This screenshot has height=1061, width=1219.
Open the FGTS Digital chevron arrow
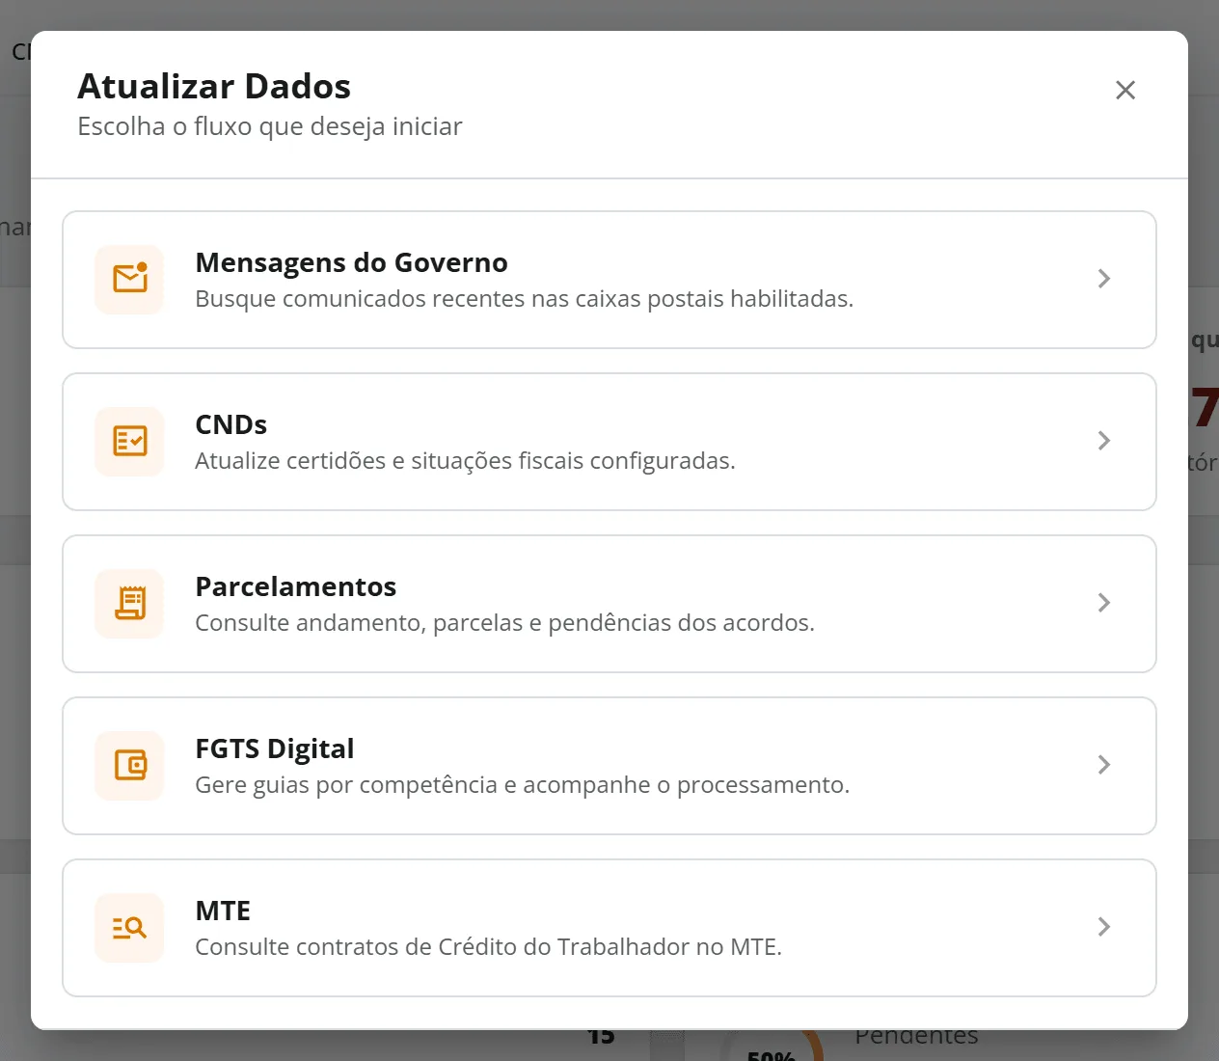coord(1104,765)
